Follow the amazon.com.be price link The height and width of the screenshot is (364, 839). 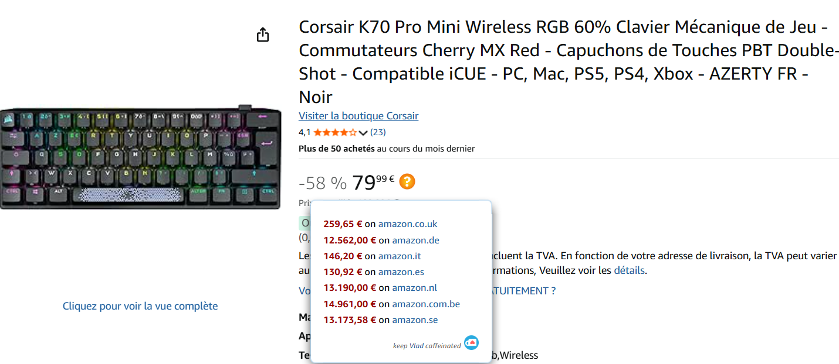(426, 304)
